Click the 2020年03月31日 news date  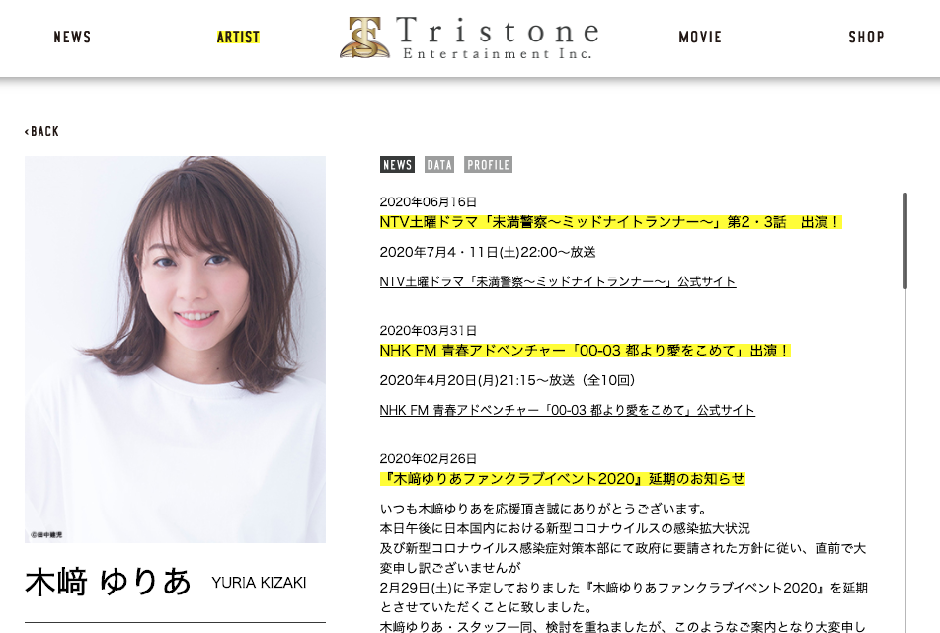[429, 330]
